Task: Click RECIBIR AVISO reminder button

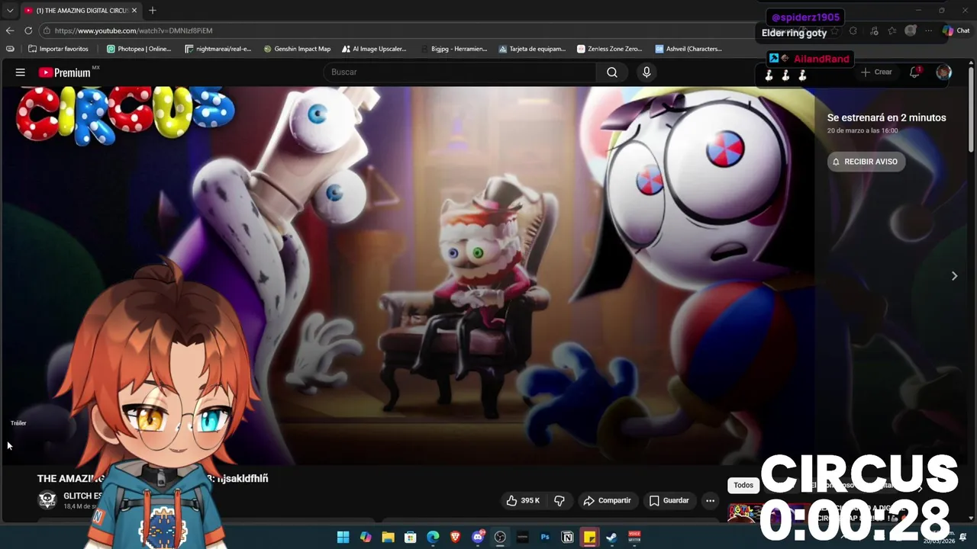Action: point(866,162)
